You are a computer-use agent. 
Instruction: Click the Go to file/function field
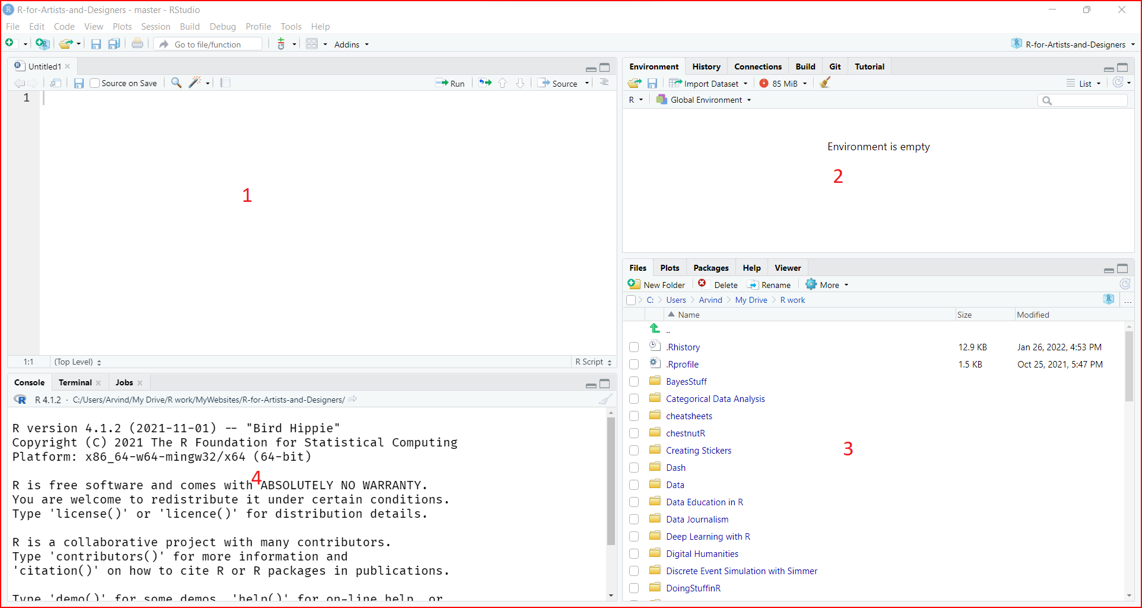pyautogui.click(x=208, y=45)
